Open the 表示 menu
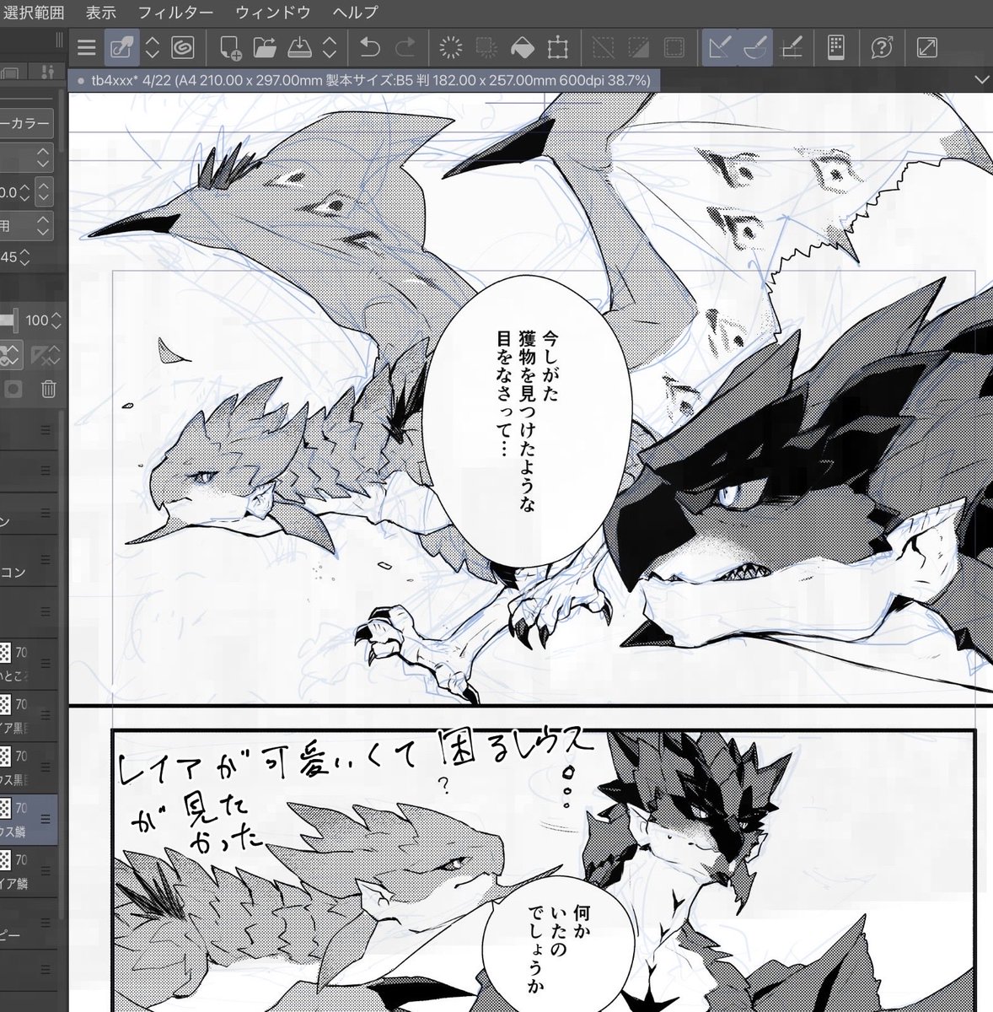 pyautogui.click(x=101, y=12)
